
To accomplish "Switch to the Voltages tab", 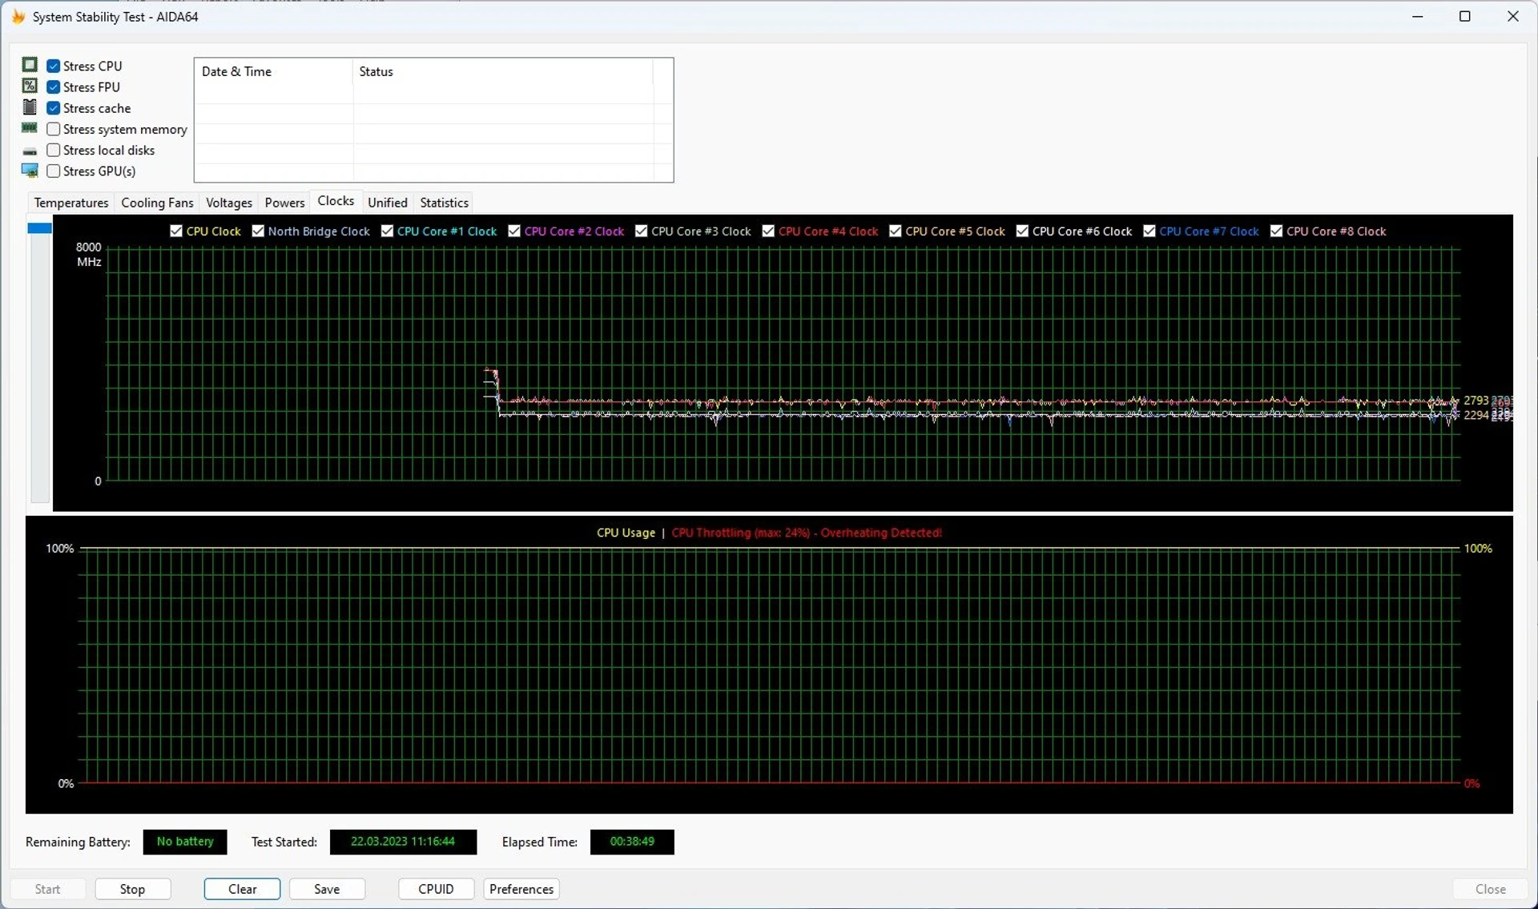I will pos(229,203).
